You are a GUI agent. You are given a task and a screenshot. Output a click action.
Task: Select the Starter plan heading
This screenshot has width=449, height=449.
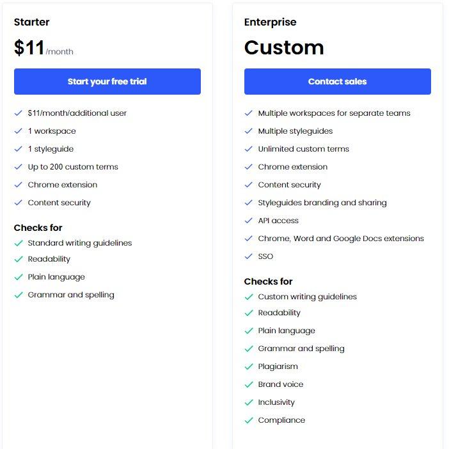[31, 22]
